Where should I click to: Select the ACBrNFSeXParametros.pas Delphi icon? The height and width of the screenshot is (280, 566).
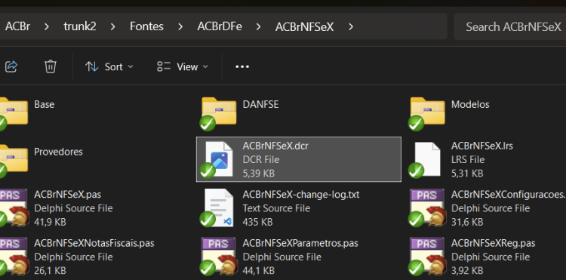[218, 257]
